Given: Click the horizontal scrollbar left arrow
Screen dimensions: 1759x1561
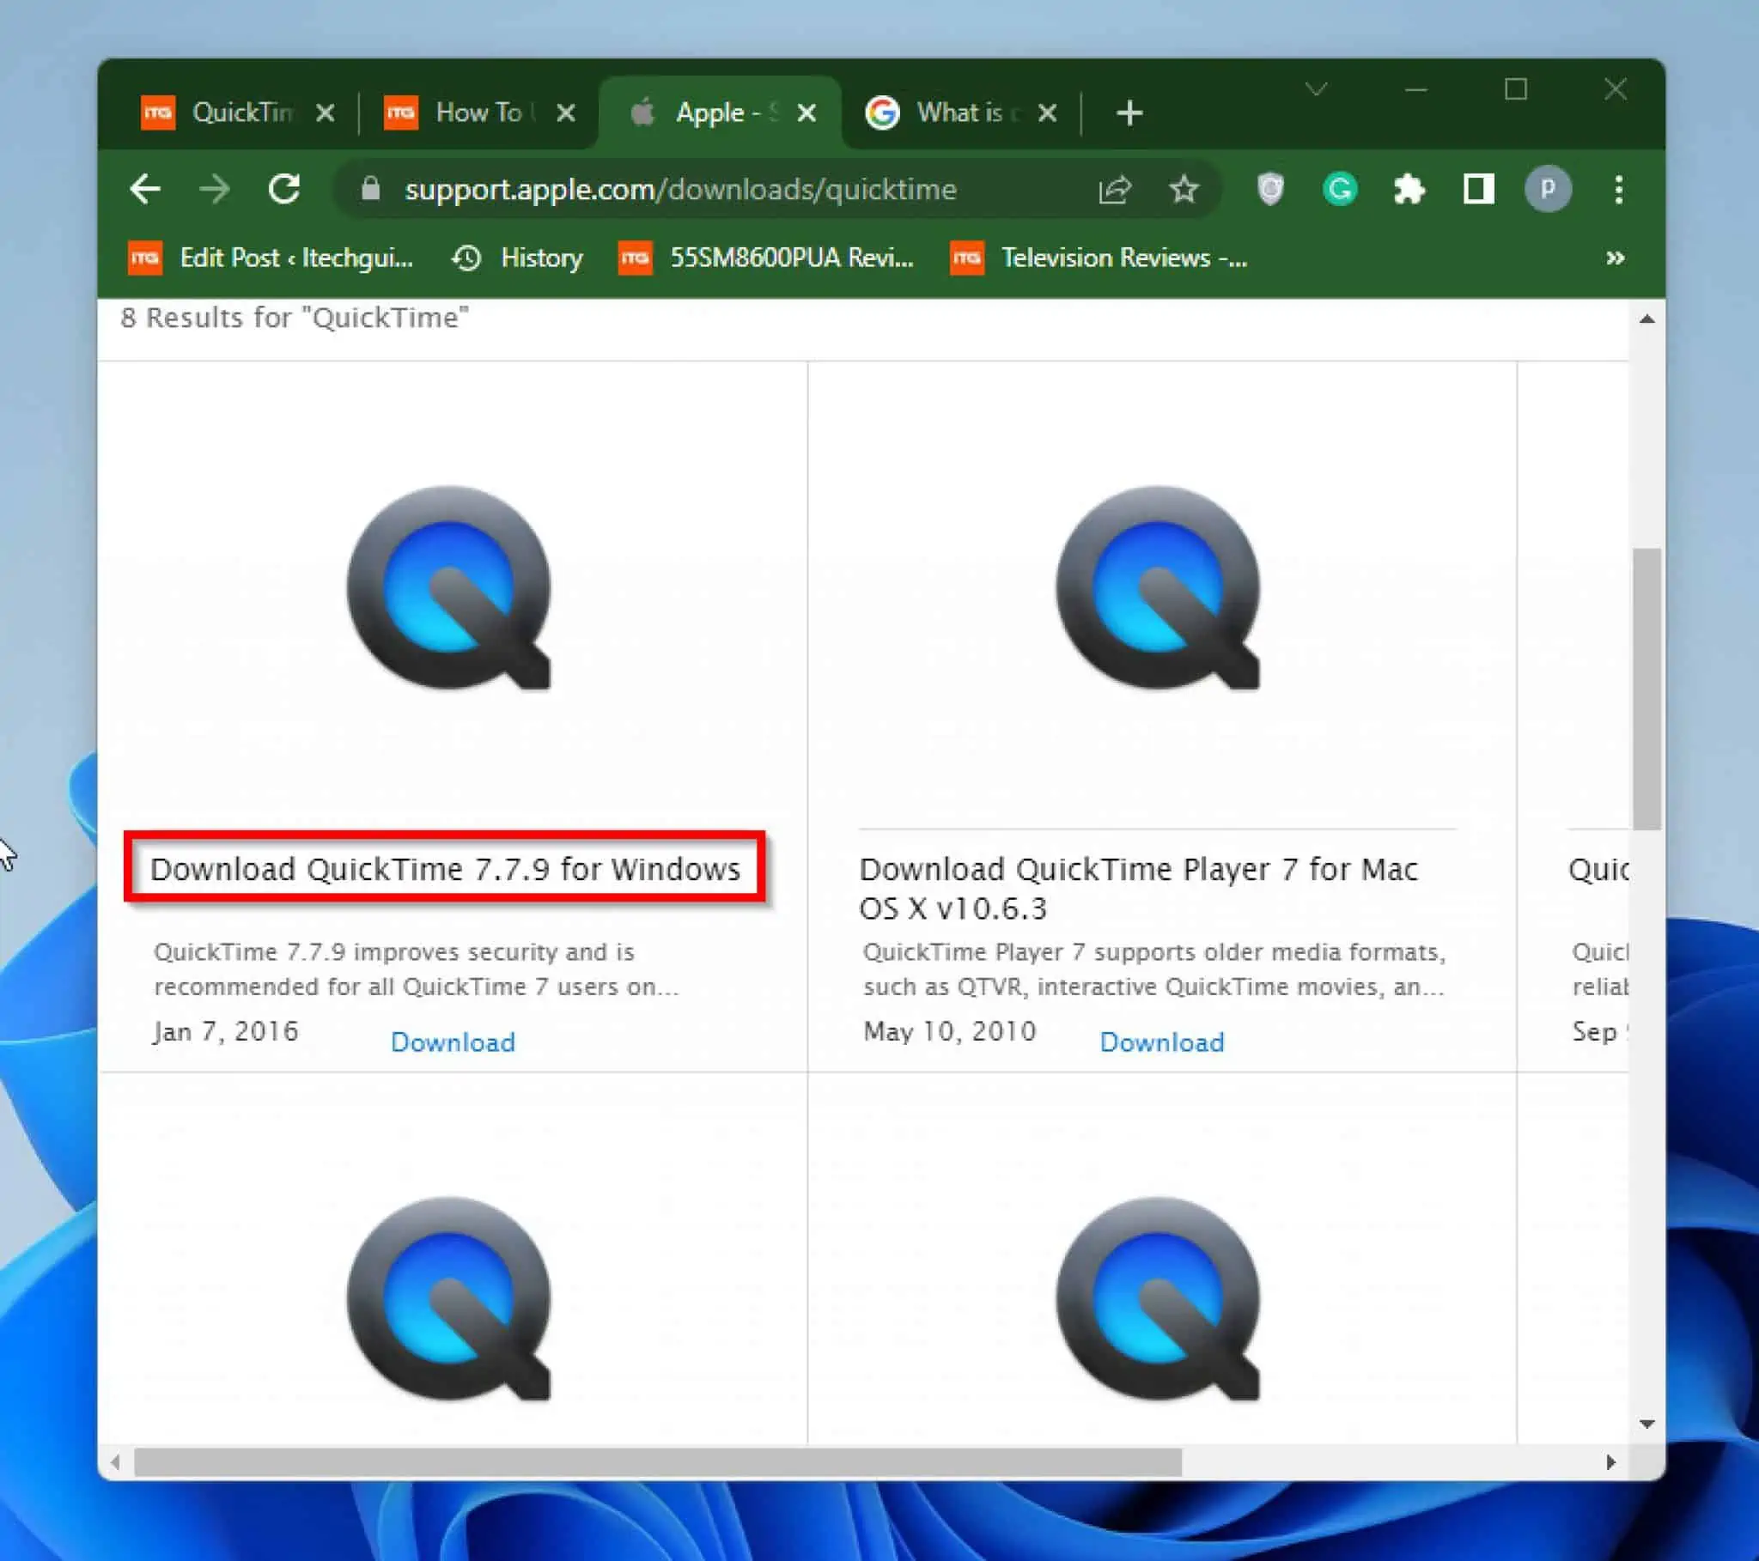Looking at the screenshot, I should [115, 1461].
